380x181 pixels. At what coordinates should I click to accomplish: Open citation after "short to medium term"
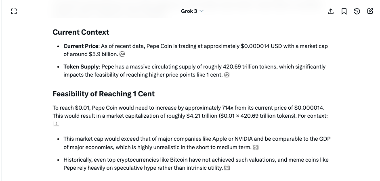[x=255, y=147]
